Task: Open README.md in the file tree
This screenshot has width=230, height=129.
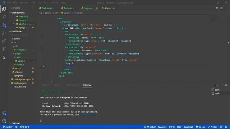Action: 20,87
